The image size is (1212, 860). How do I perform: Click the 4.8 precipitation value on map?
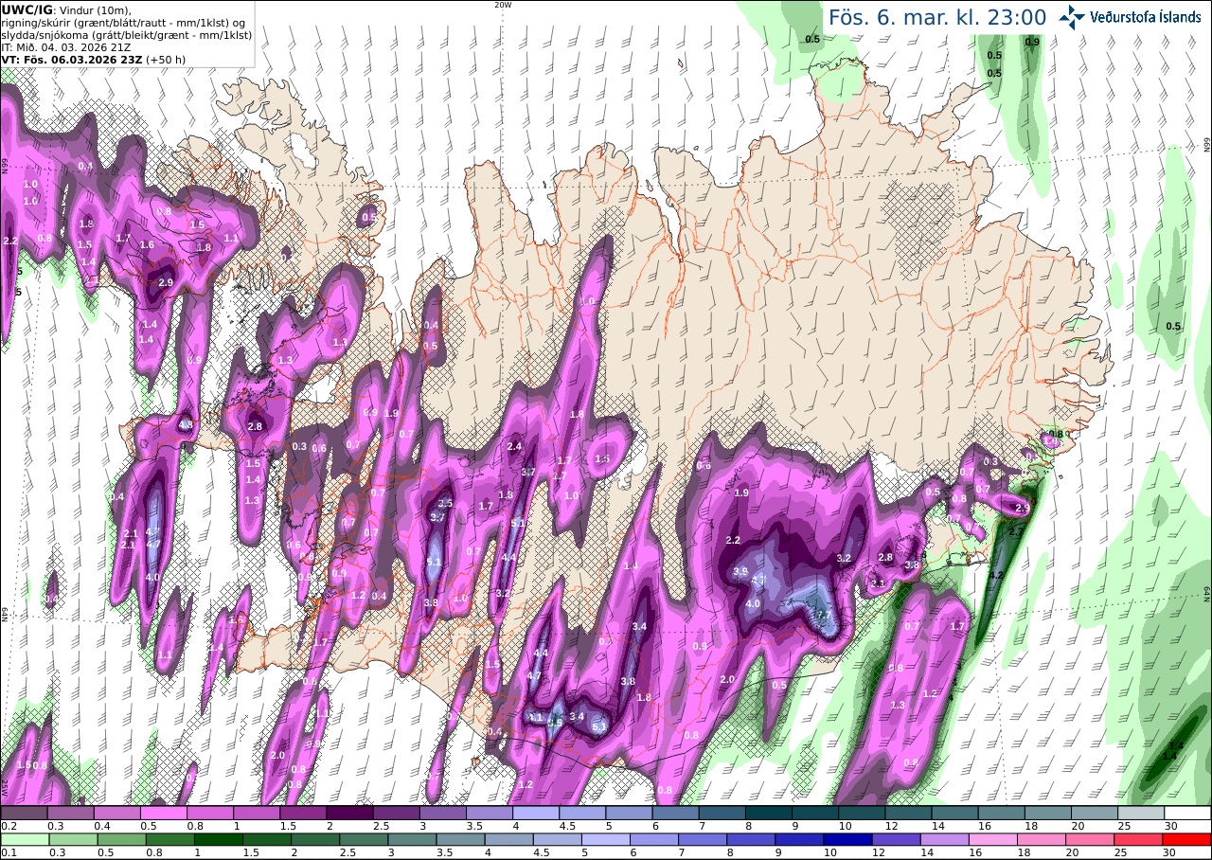pos(186,424)
